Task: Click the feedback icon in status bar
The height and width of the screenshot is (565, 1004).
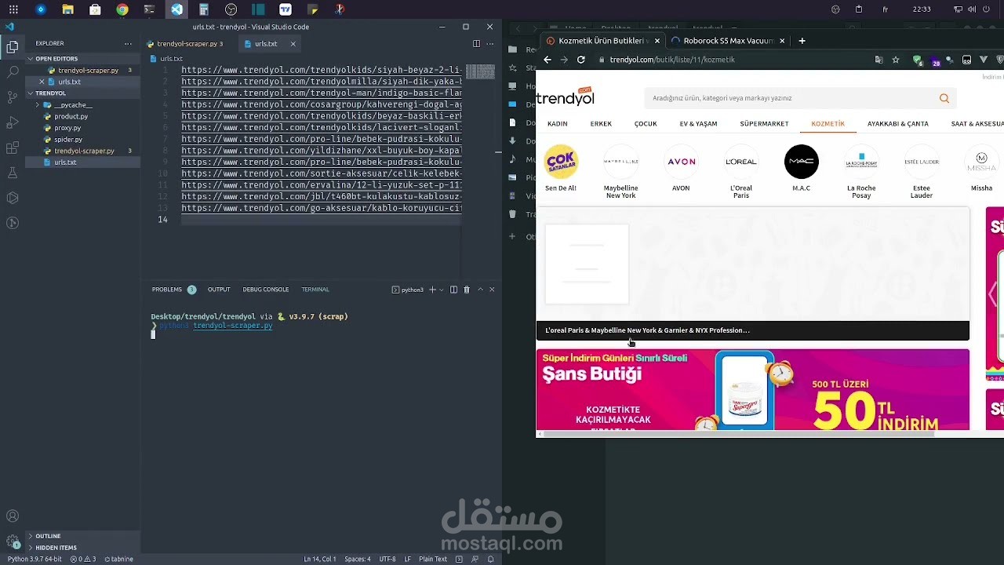Action: [476, 560]
